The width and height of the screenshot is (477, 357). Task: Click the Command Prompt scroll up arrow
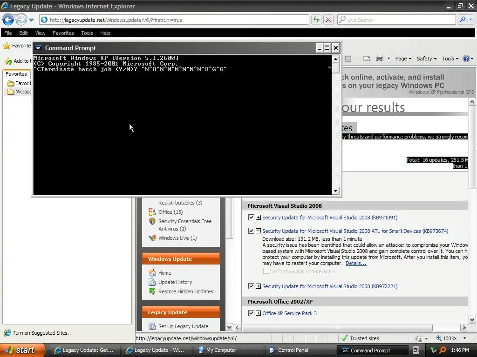pyautogui.click(x=335, y=59)
